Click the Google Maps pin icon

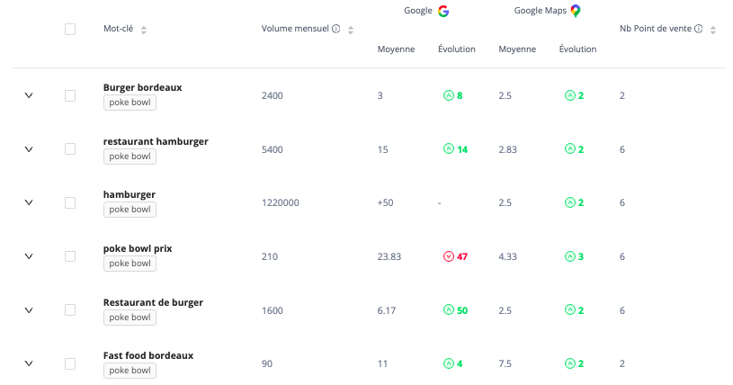click(576, 11)
